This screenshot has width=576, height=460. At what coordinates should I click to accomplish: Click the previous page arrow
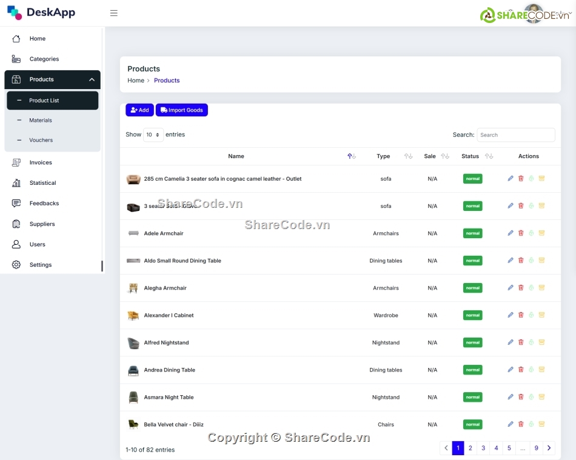pyautogui.click(x=446, y=448)
